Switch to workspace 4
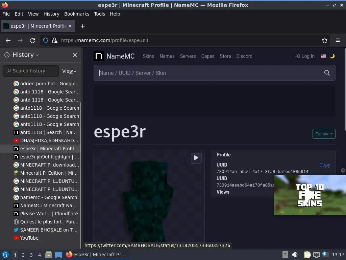This screenshot has height=260, width=346. coord(40,255)
